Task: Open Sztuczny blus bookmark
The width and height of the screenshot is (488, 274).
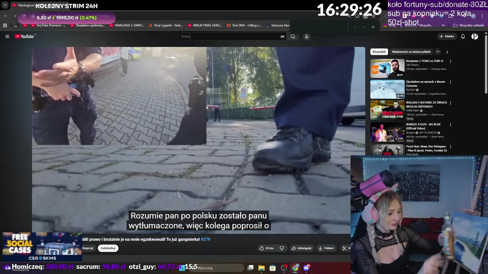Action: (x=278, y=25)
